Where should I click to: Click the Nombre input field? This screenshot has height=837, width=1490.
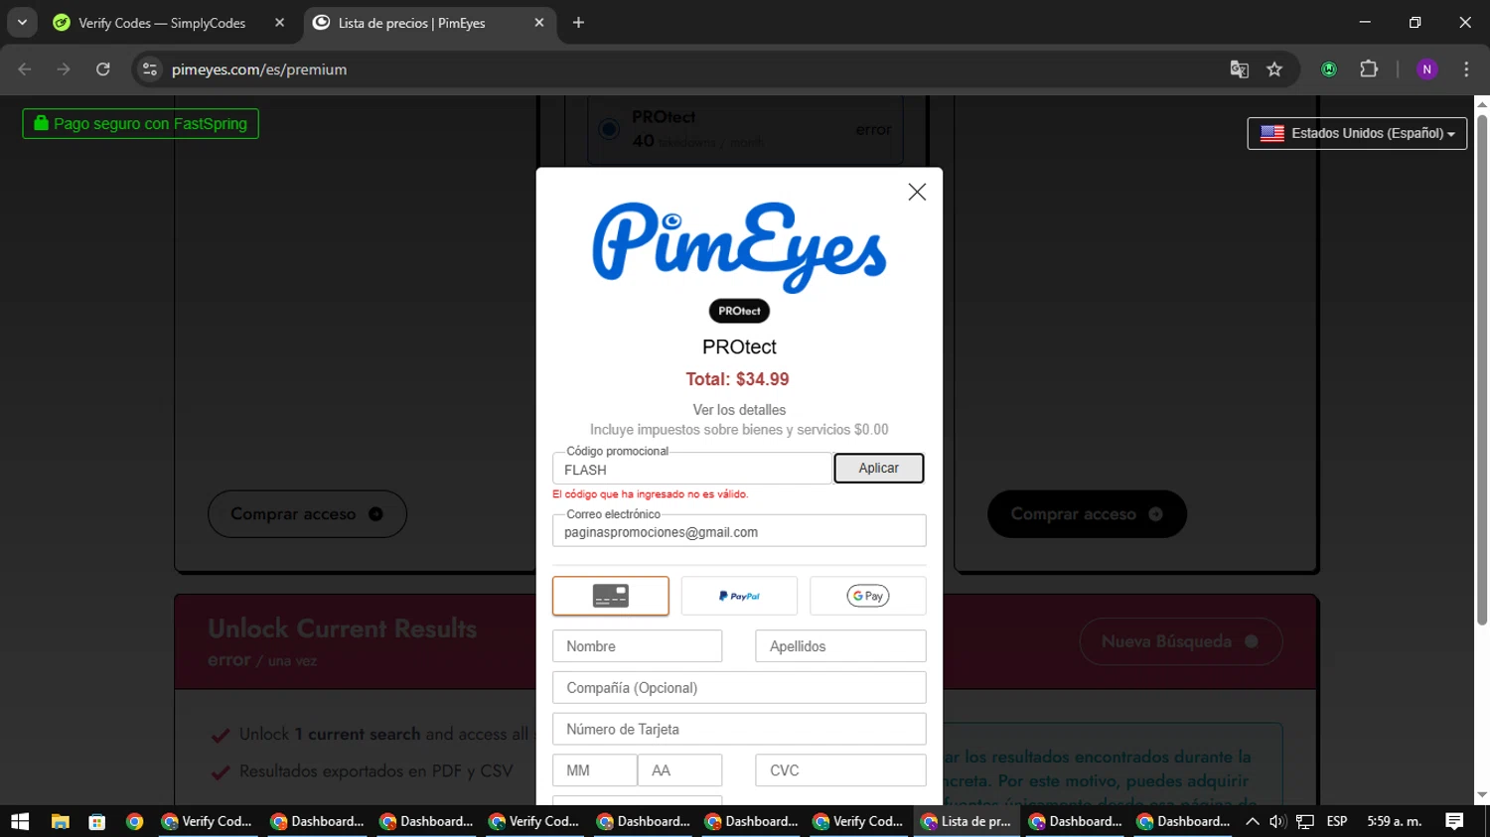pyautogui.click(x=638, y=646)
